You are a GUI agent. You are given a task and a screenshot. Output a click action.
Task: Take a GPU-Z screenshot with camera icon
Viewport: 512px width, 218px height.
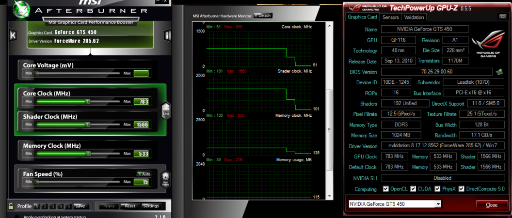(502, 16)
